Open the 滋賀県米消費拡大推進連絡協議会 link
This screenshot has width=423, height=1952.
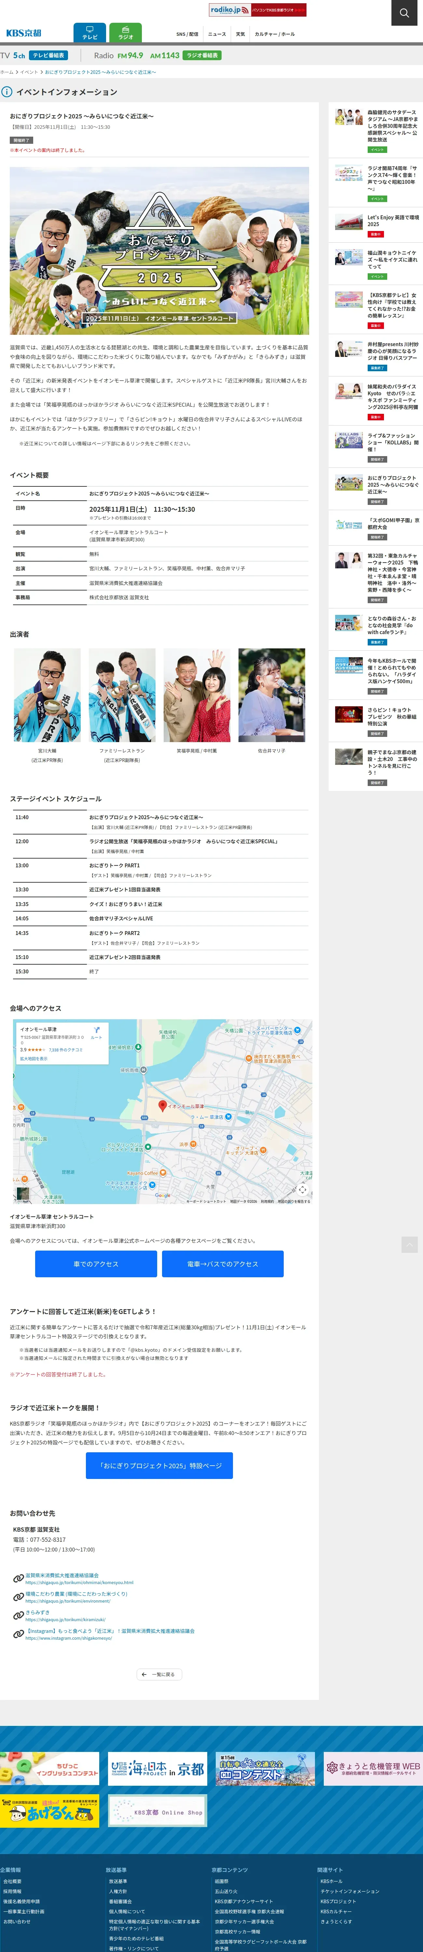point(62,1575)
